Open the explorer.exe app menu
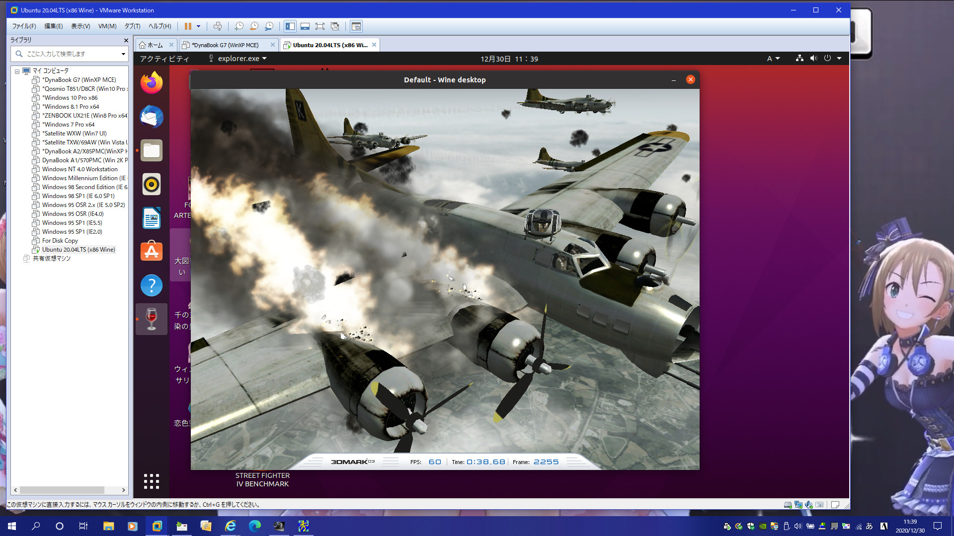The width and height of the screenshot is (954, 536). tap(238, 59)
